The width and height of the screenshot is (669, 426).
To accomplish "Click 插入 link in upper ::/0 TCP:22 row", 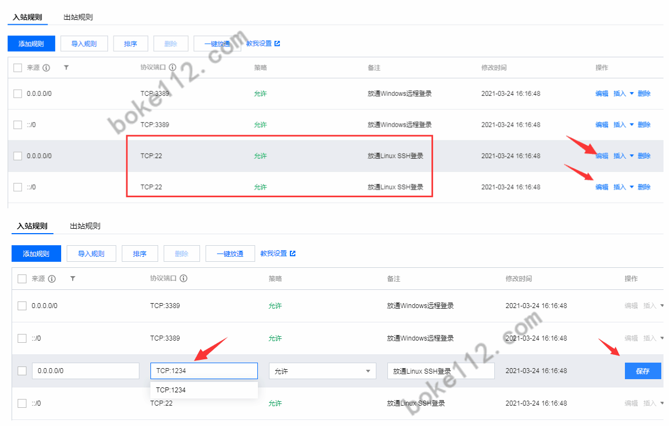I will pos(620,187).
